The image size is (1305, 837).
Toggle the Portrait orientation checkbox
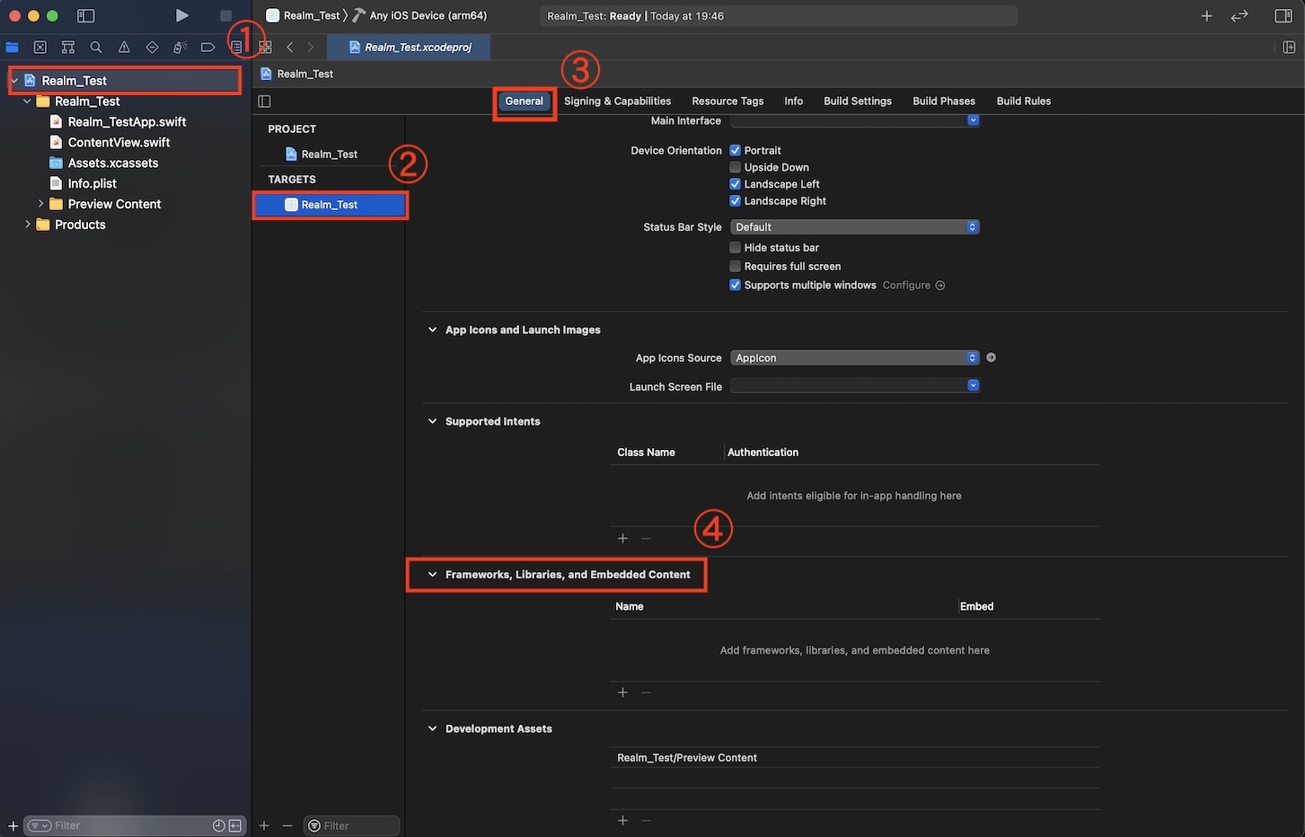pos(735,150)
